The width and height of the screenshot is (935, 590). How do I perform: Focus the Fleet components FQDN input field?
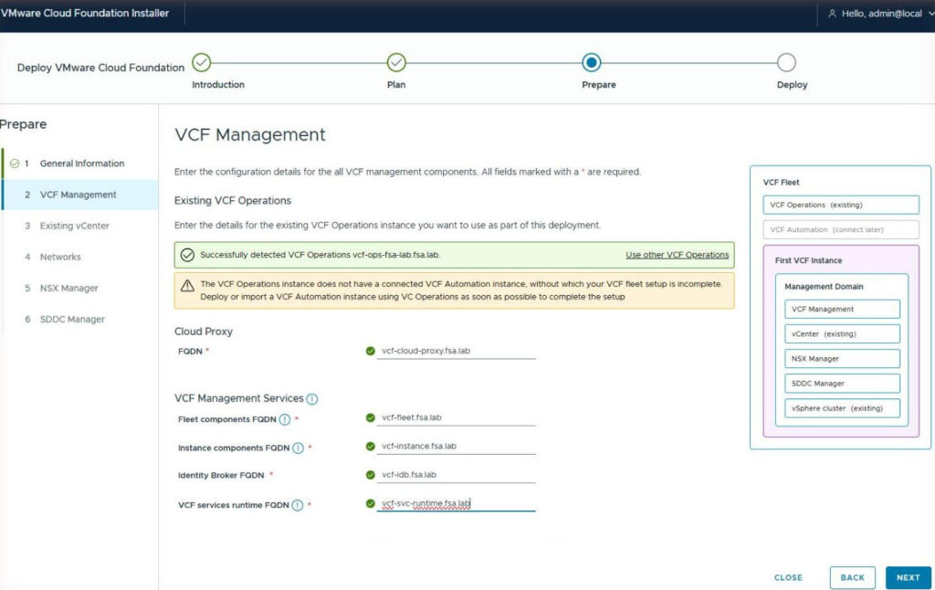point(456,418)
